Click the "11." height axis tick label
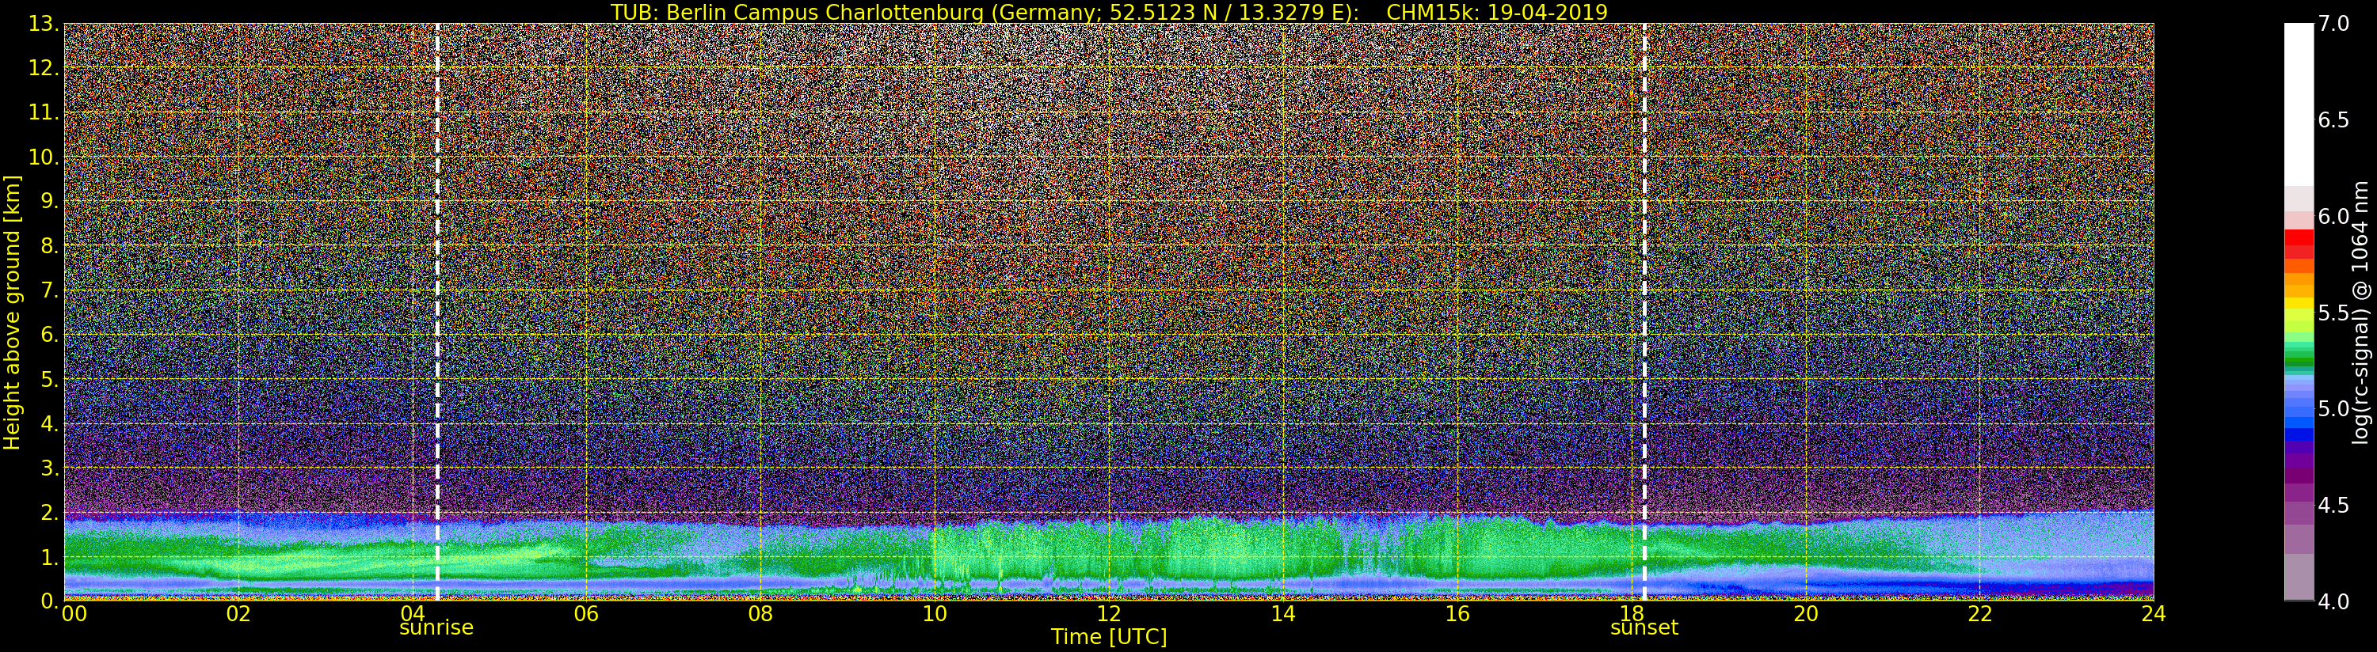Screen dimensions: 2377x652 coord(44,112)
